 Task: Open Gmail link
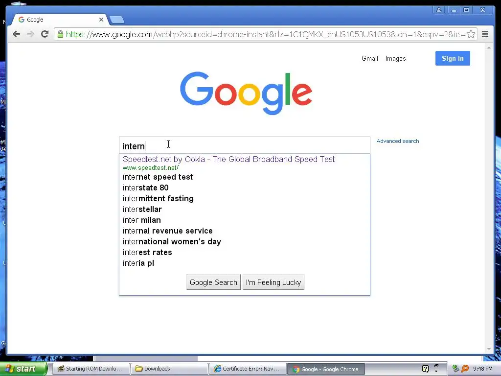370,59
